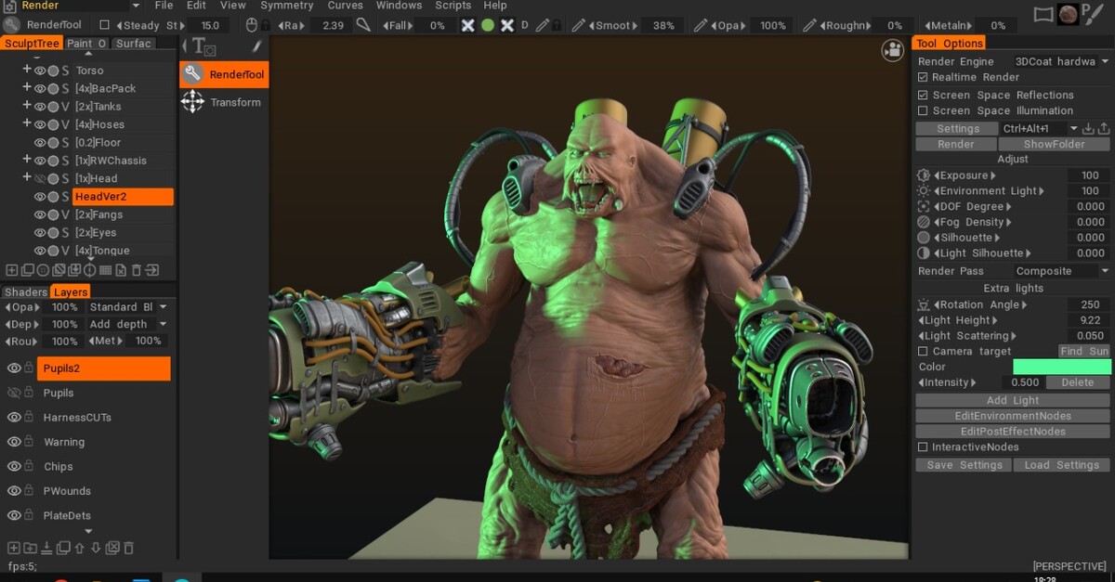Click the duplicate layer icon in SculptTree toolbar
This screenshot has width=1115, height=582.
[28, 269]
